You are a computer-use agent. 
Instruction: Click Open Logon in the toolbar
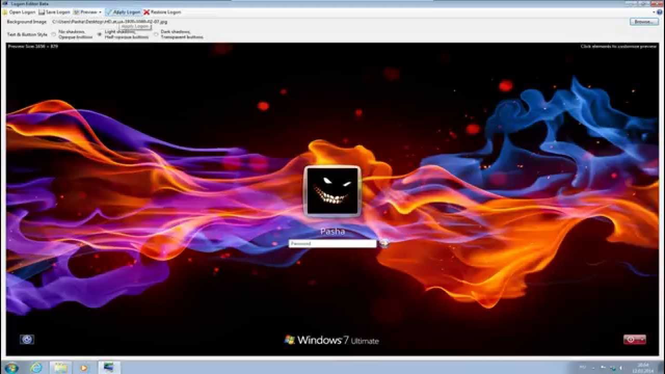(x=19, y=12)
